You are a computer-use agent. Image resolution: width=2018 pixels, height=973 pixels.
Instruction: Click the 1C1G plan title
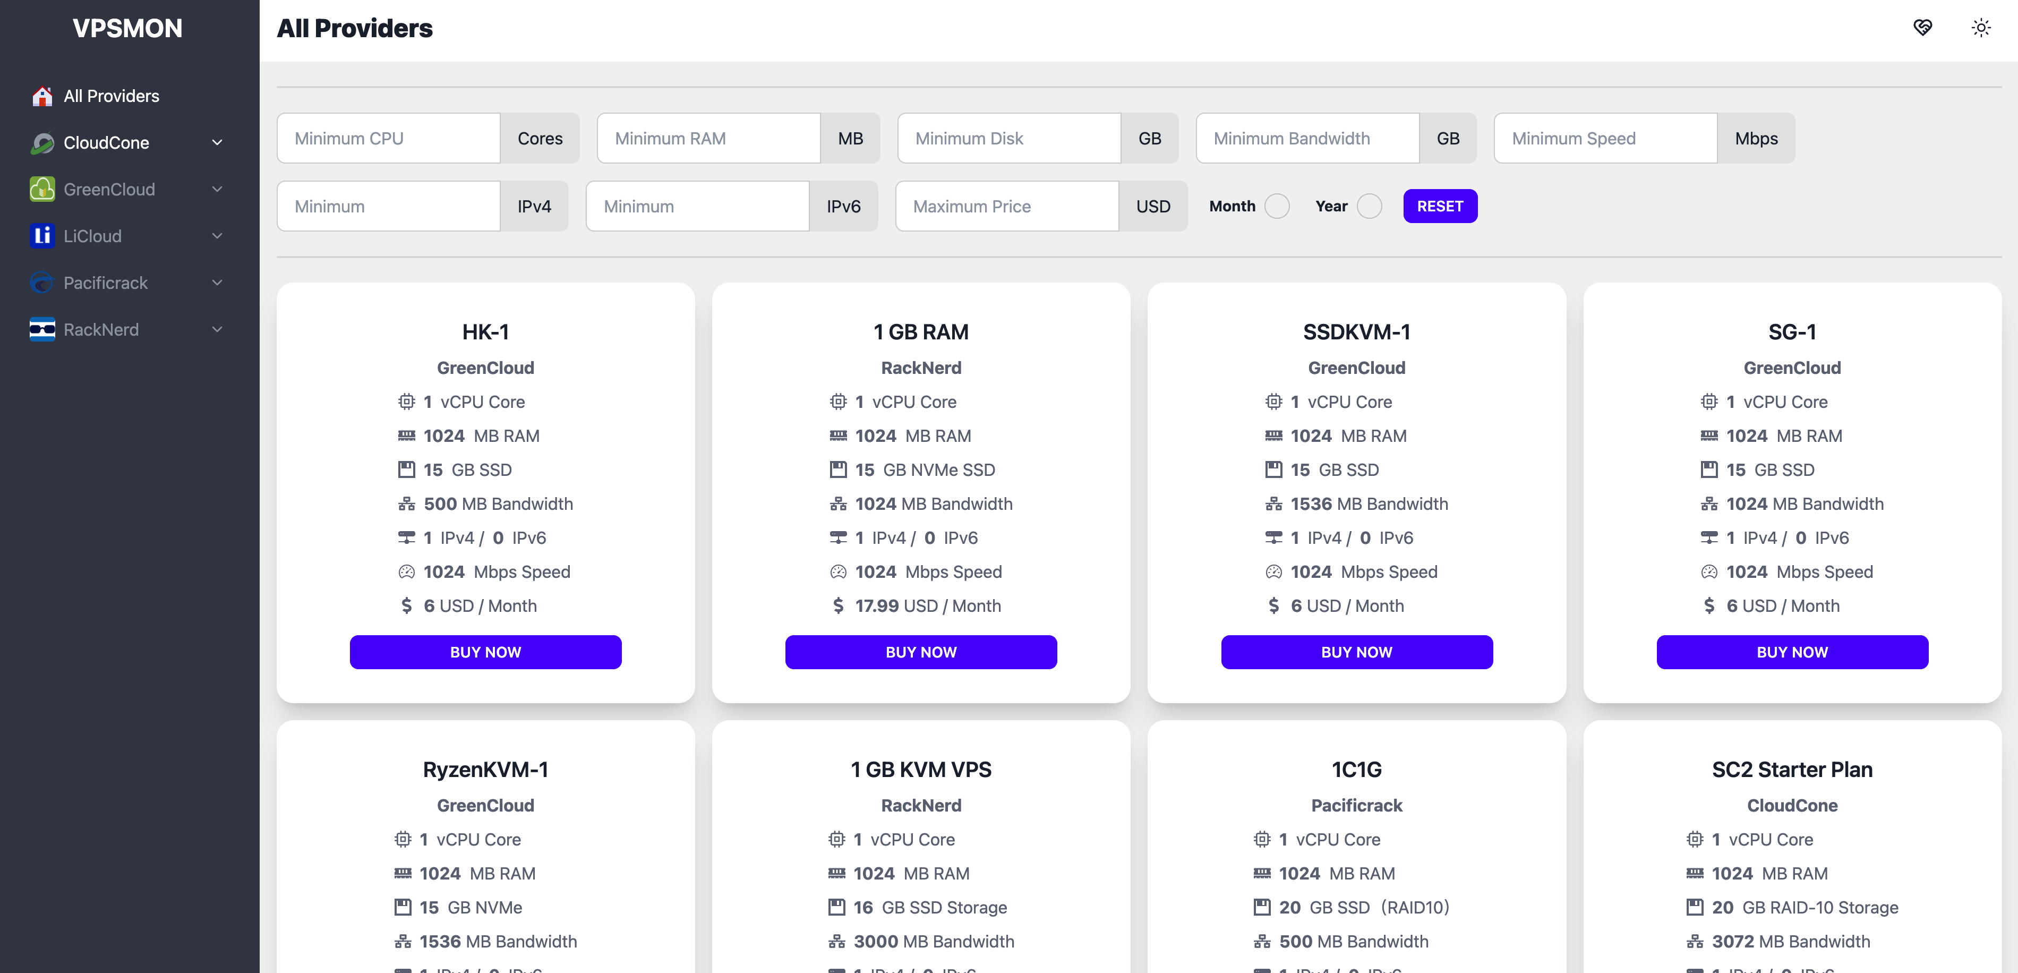pyautogui.click(x=1357, y=769)
